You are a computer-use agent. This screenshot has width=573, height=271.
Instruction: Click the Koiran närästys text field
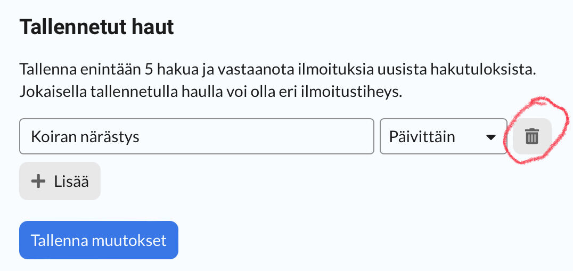pyautogui.click(x=196, y=137)
